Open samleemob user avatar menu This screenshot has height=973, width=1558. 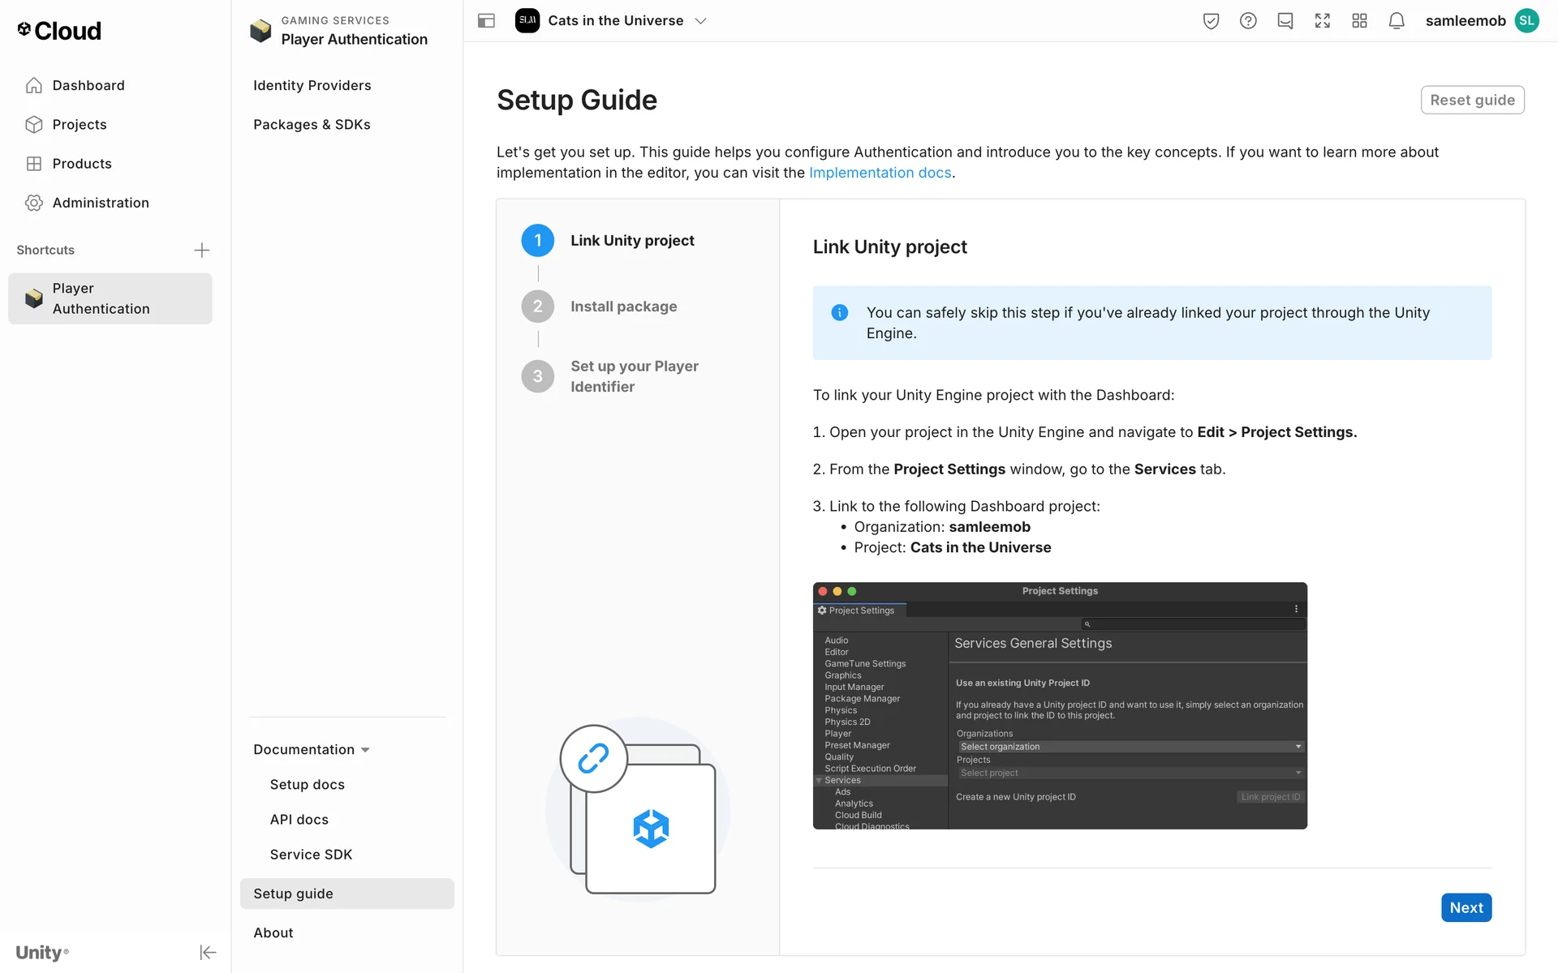click(x=1526, y=21)
